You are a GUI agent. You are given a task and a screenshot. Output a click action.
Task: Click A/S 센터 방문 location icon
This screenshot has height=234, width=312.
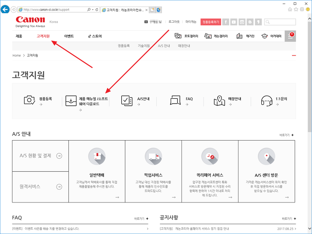click(266, 156)
